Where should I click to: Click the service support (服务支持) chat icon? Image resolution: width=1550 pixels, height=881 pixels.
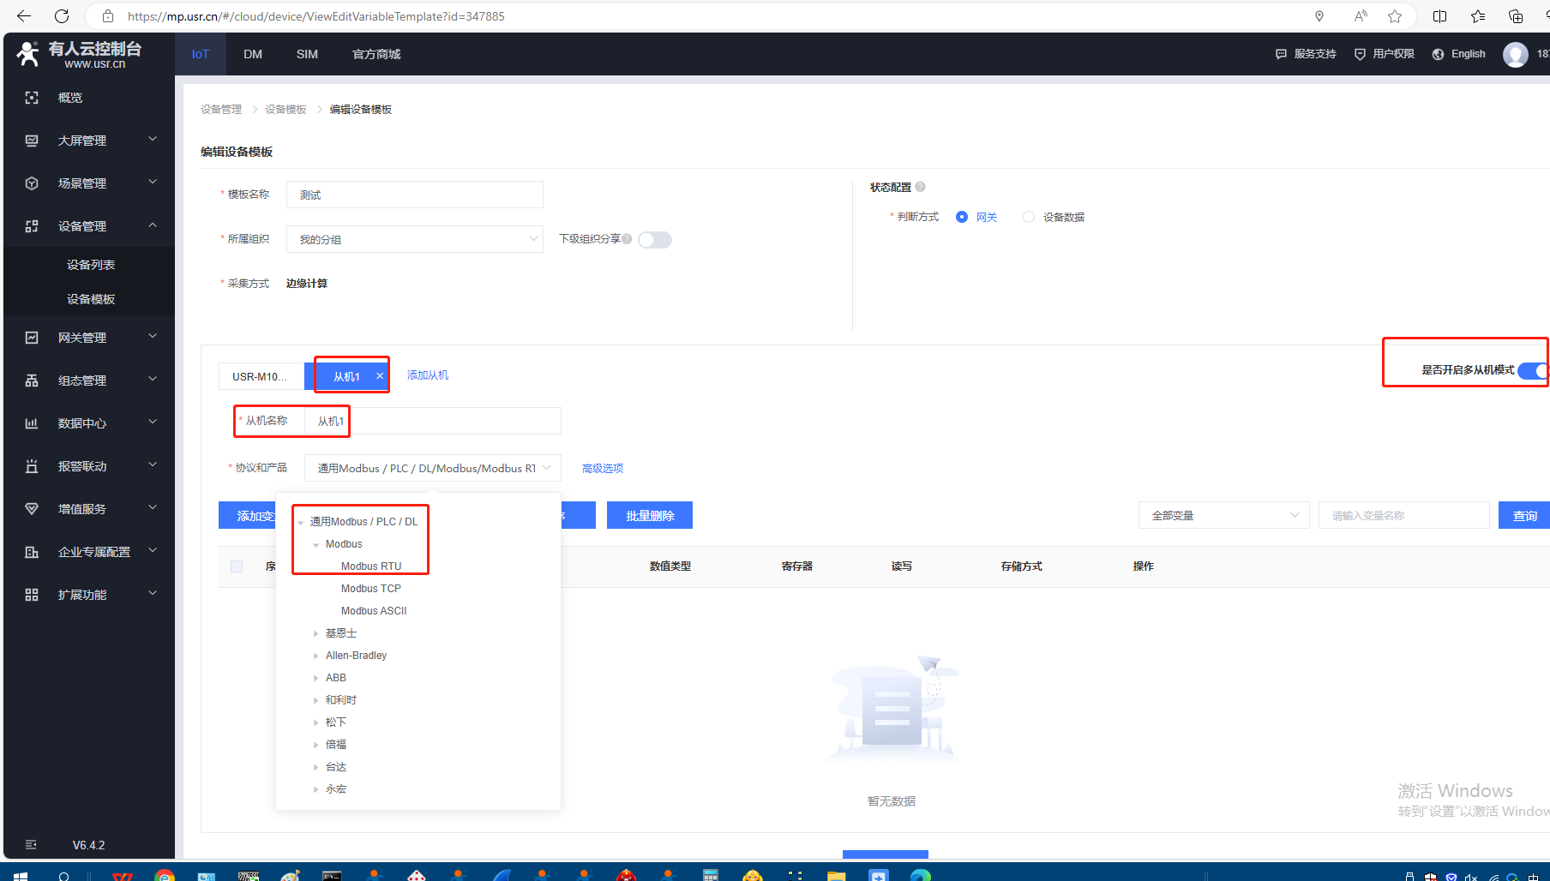(x=1281, y=54)
